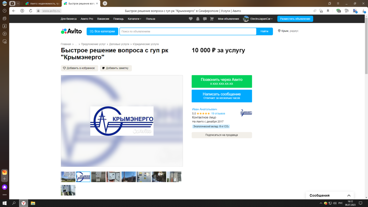Open Польза menu link
Screen dimensions: 368x207
tap(151, 19)
